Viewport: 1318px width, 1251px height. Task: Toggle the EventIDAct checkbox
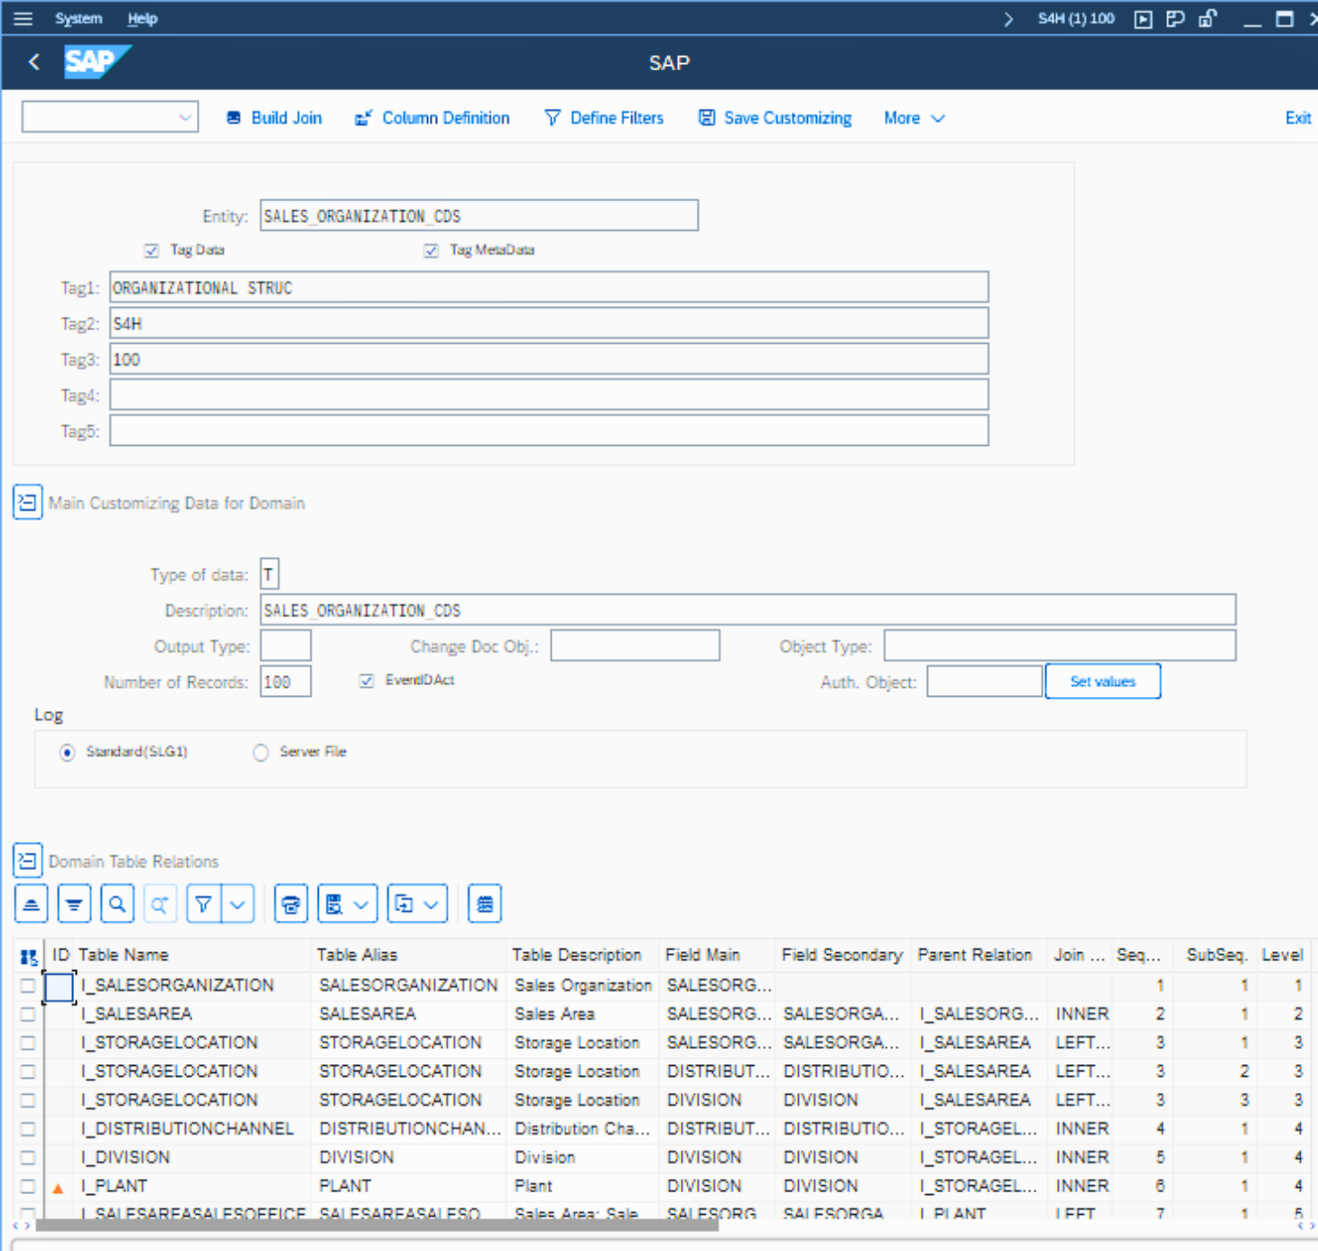(367, 681)
